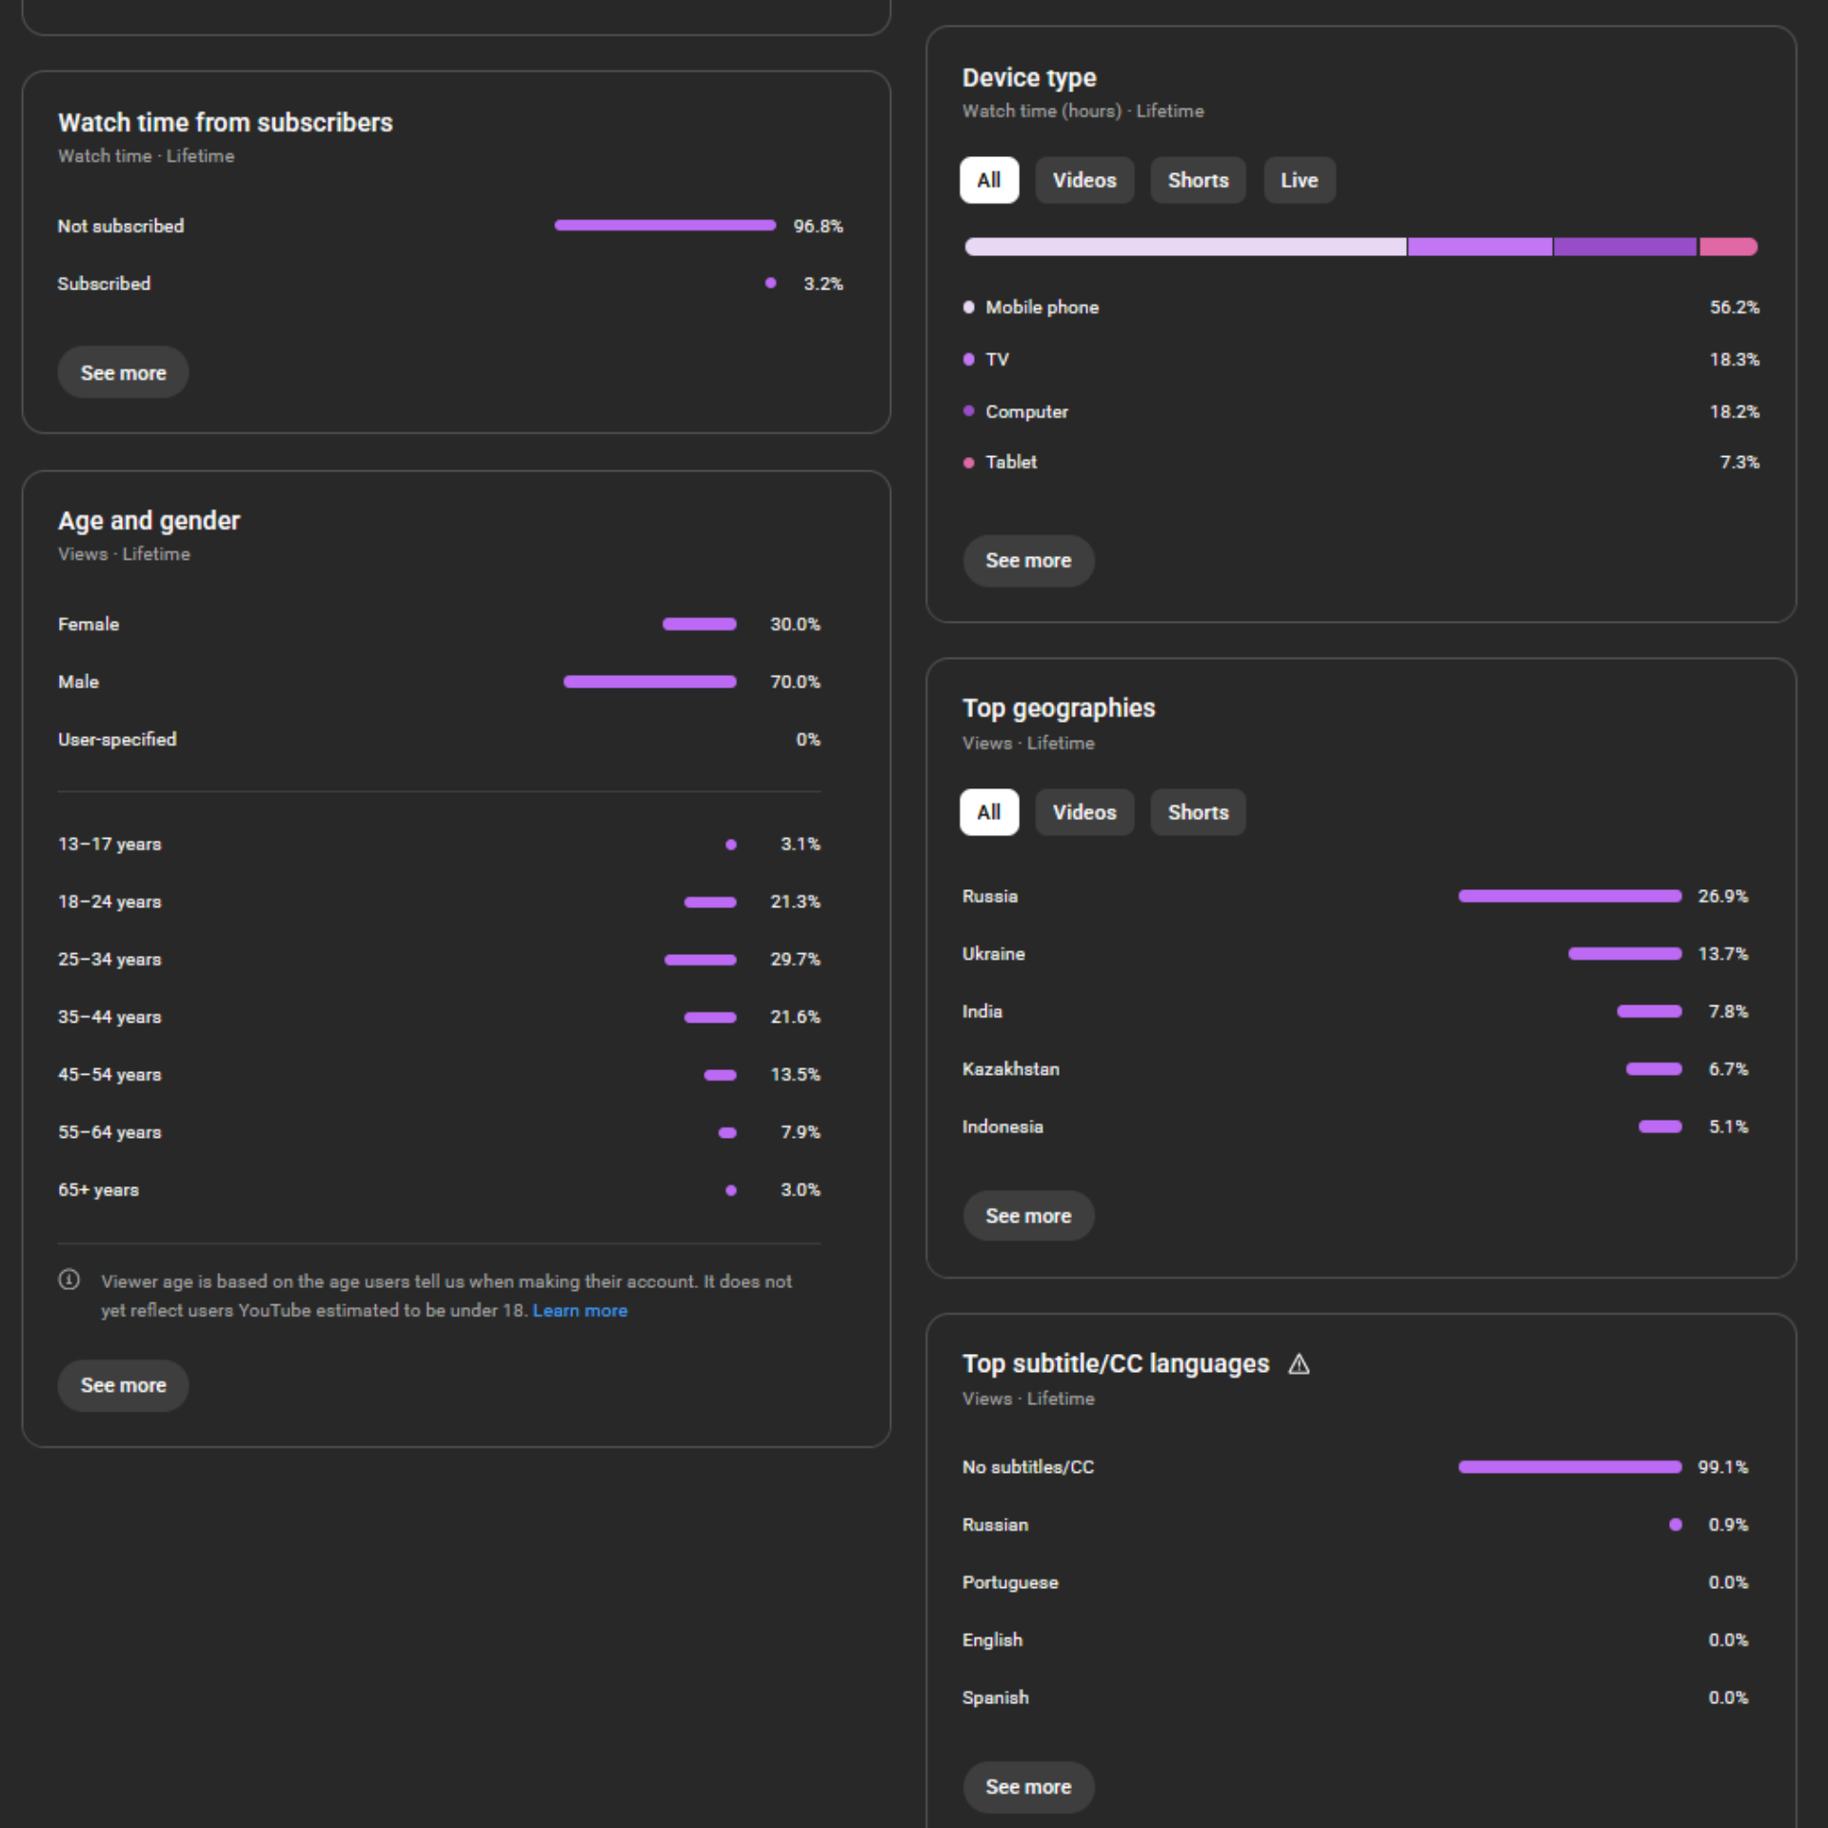
Task: Switch Top geographies to Shorts
Action: click(1197, 812)
